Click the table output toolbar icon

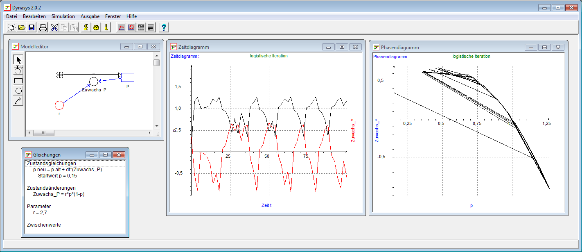[141, 27]
